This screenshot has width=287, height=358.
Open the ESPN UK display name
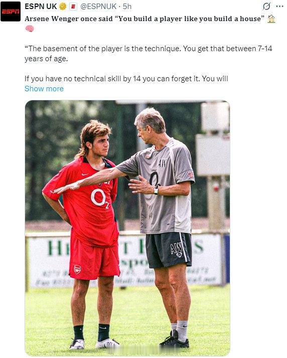tap(41, 7)
